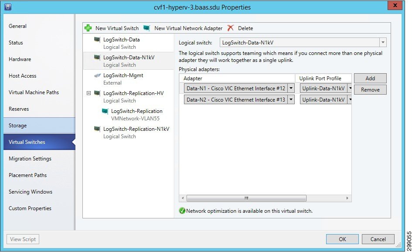Select LogSwitch-Data-N1kV in the switch tree

(128, 61)
